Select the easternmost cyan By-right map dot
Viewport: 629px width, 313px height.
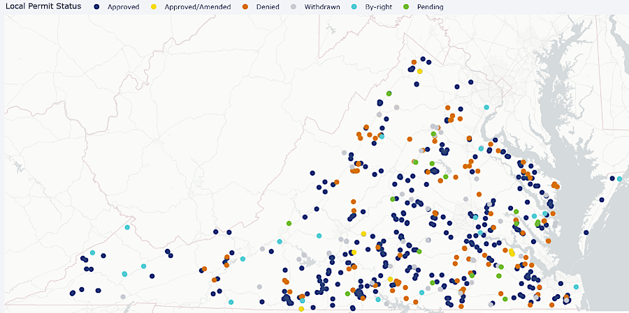(619, 178)
